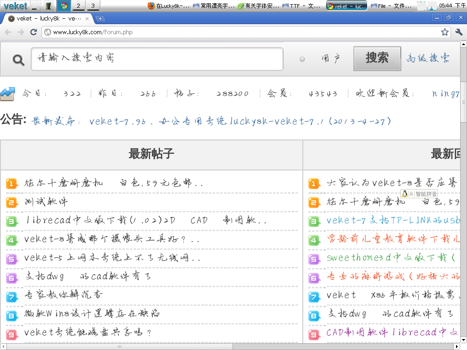Click the penguin icon on the 智能拼音 input bar
Viewport: 467px width, 350px height.
[x=405, y=194]
